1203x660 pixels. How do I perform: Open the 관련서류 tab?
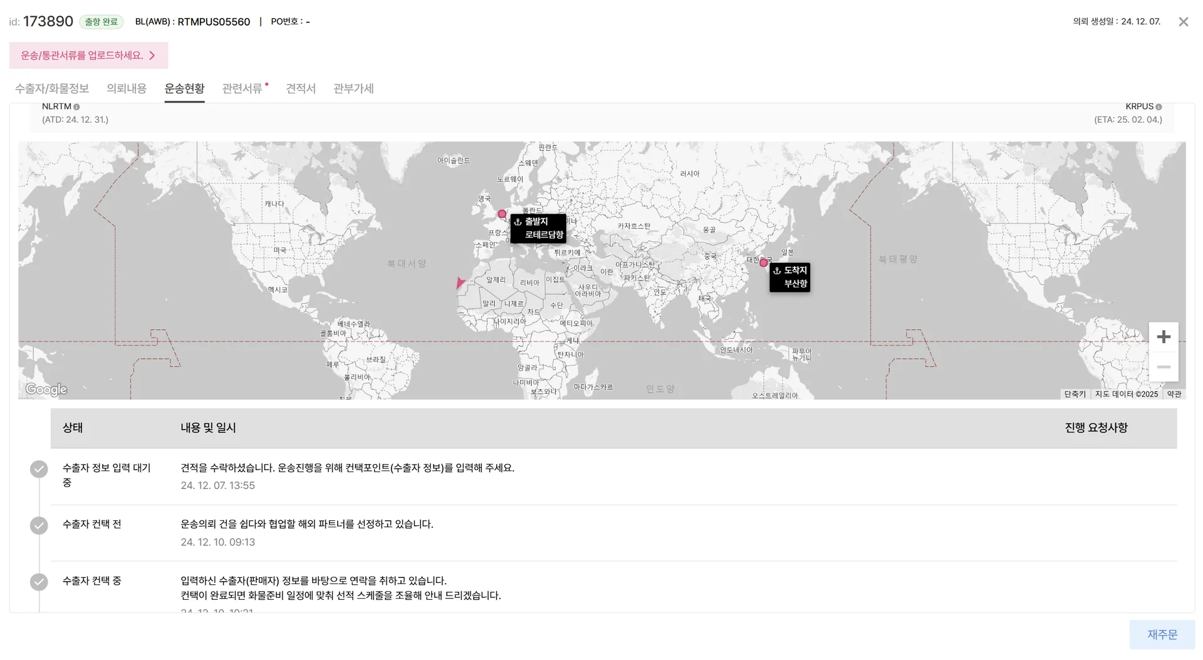[x=242, y=88]
